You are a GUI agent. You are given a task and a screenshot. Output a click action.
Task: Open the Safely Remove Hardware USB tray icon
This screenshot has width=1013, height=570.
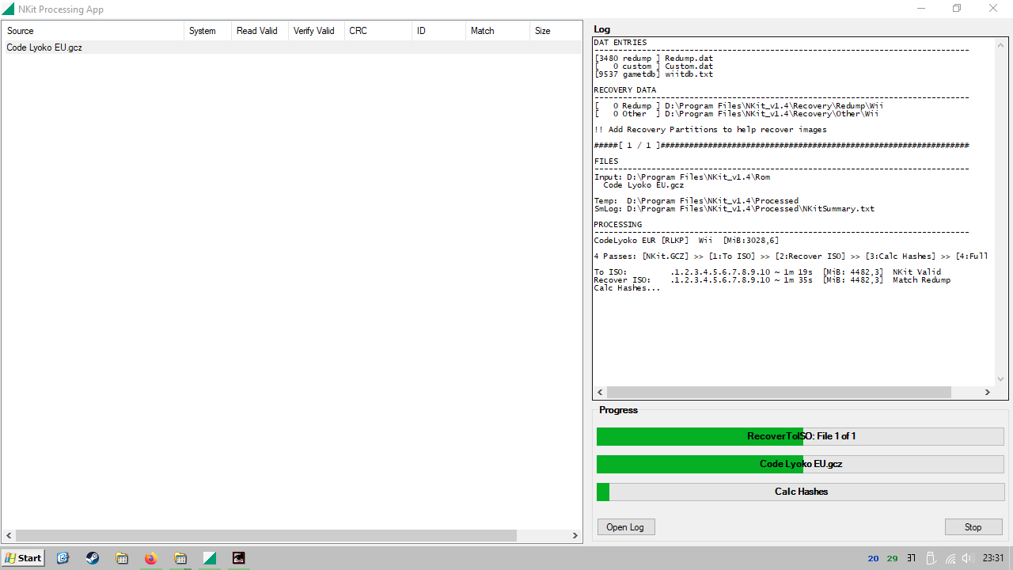click(931, 558)
